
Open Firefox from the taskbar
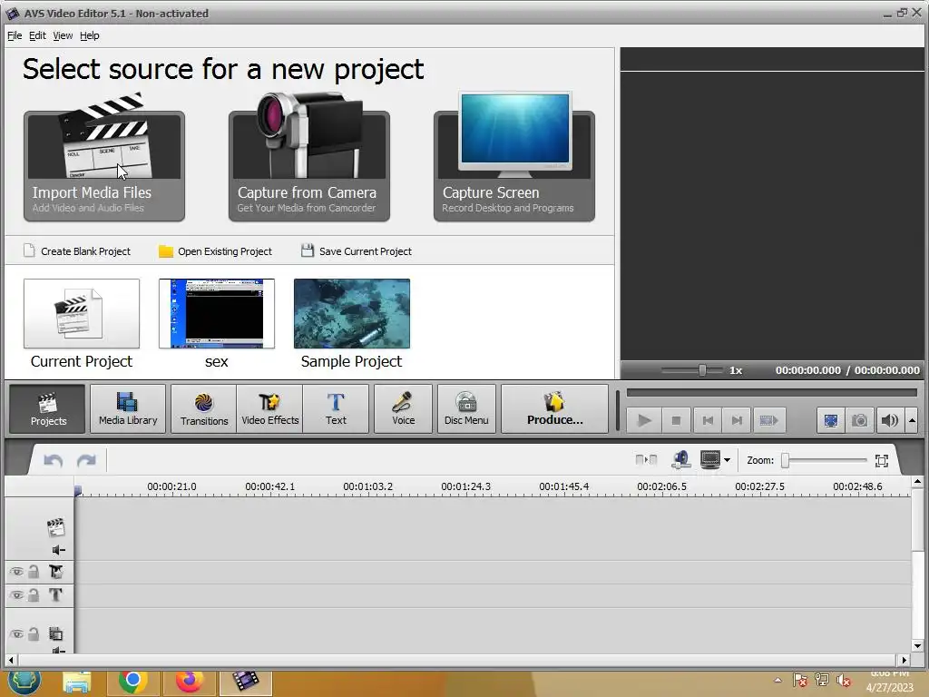coord(189,682)
